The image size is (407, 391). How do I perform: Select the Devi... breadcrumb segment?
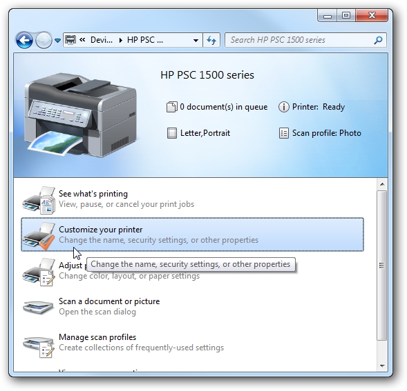point(101,40)
